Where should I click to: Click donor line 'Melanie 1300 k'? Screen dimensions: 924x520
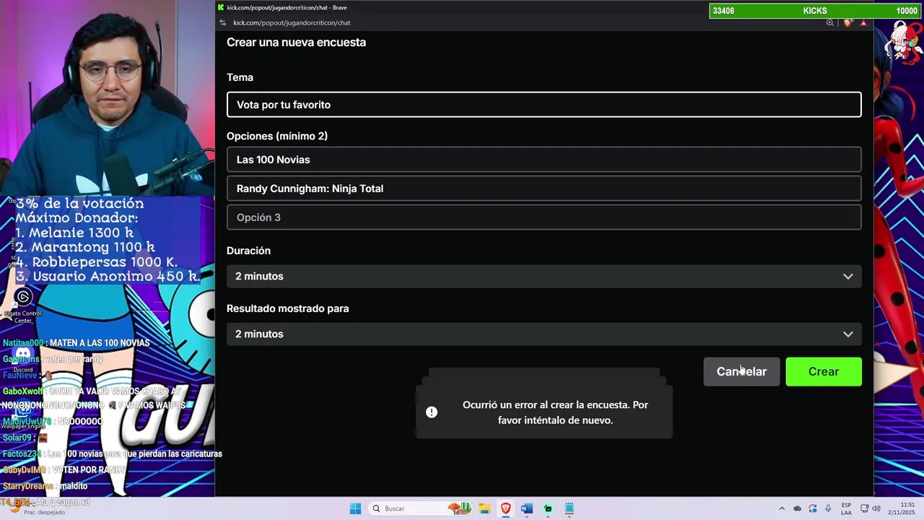coord(74,233)
